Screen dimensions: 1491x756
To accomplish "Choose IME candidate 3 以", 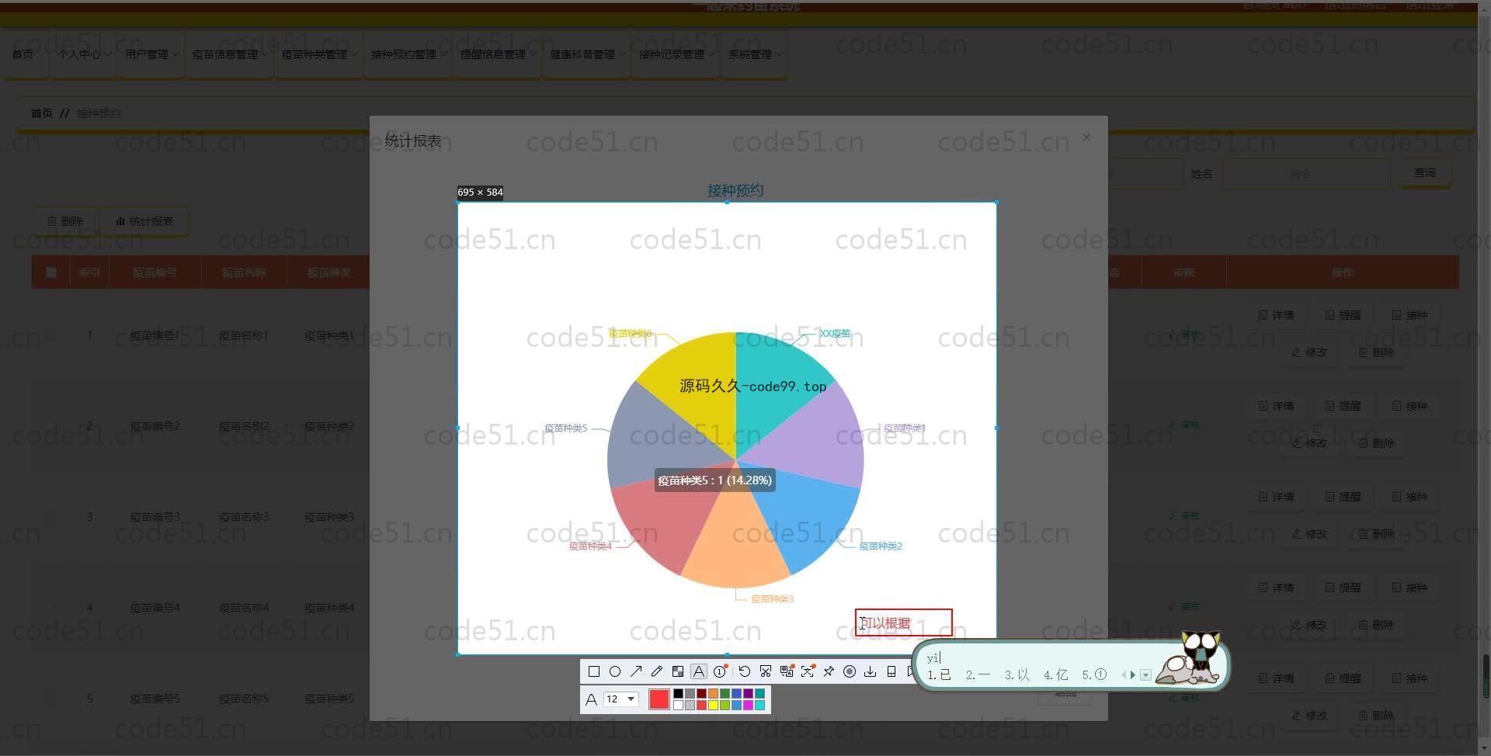I will (1017, 675).
